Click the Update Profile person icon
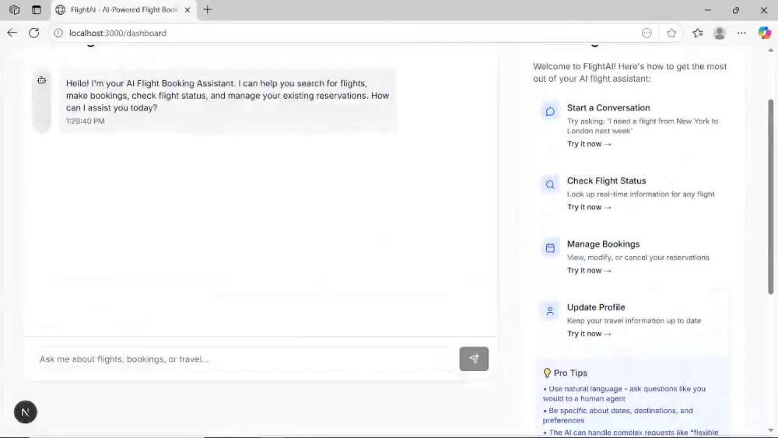The height and width of the screenshot is (438, 778). coord(550,311)
